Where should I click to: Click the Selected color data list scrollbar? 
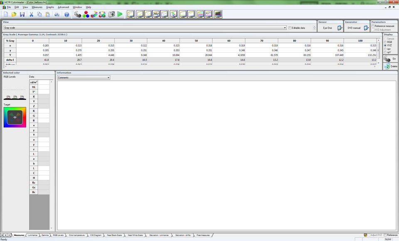[x=52, y=155]
